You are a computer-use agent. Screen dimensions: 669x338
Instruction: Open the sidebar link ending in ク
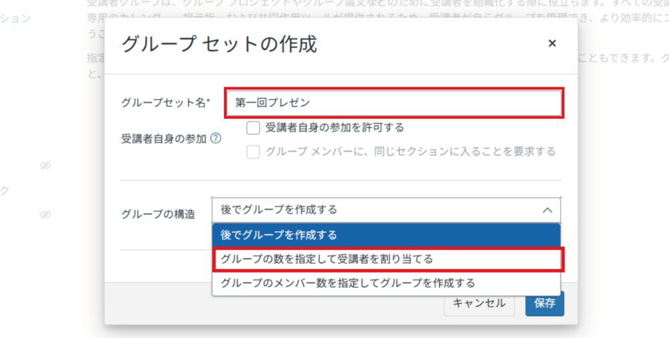[5, 190]
